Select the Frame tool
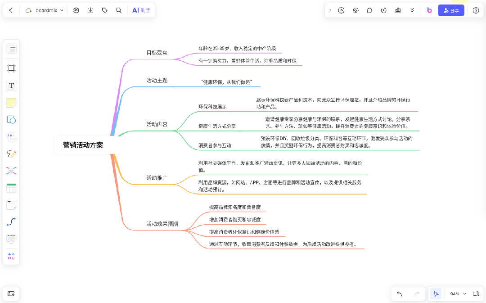 (11, 68)
